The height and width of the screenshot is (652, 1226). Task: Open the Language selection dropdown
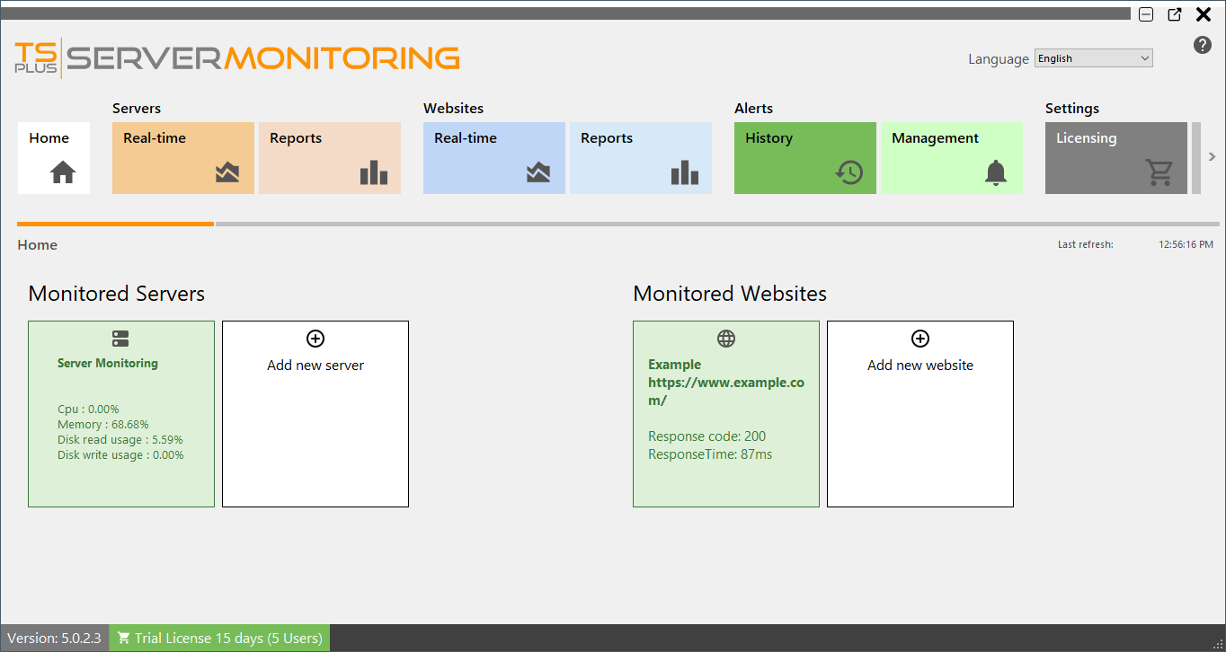[1093, 57]
